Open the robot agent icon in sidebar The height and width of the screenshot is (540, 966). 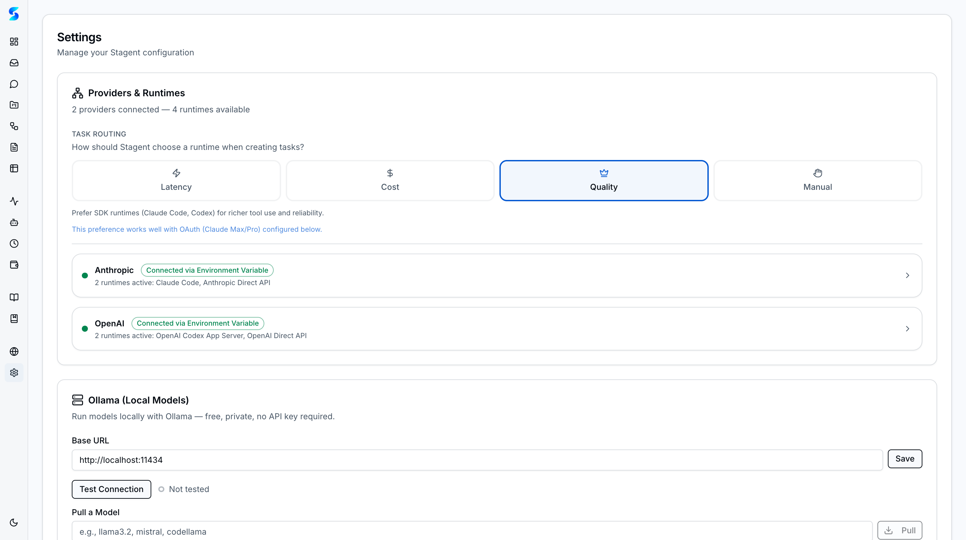tap(14, 222)
